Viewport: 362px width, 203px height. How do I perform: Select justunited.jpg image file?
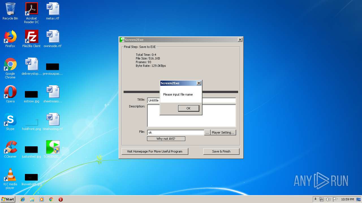pyautogui.click(x=31, y=152)
